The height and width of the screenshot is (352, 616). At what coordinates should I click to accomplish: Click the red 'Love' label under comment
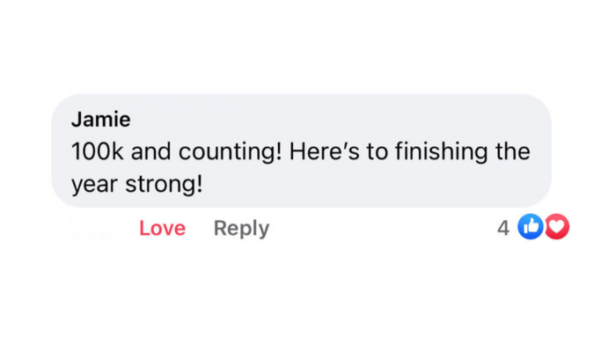162,228
